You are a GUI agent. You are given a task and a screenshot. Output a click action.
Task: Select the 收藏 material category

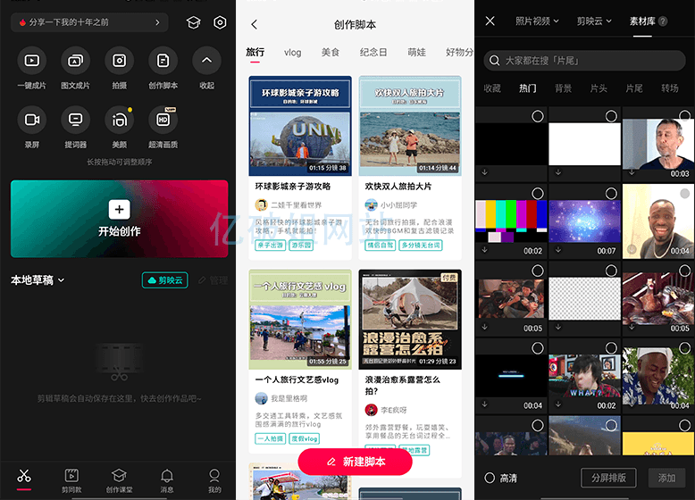(492, 88)
